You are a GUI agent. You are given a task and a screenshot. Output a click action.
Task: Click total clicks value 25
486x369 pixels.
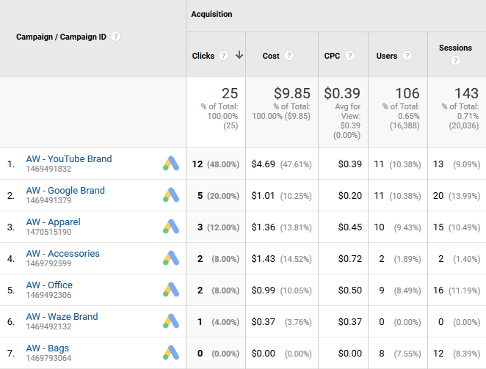click(x=230, y=93)
